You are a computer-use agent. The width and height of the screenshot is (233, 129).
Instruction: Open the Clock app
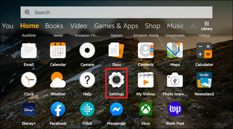pyautogui.click(x=29, y=80)
